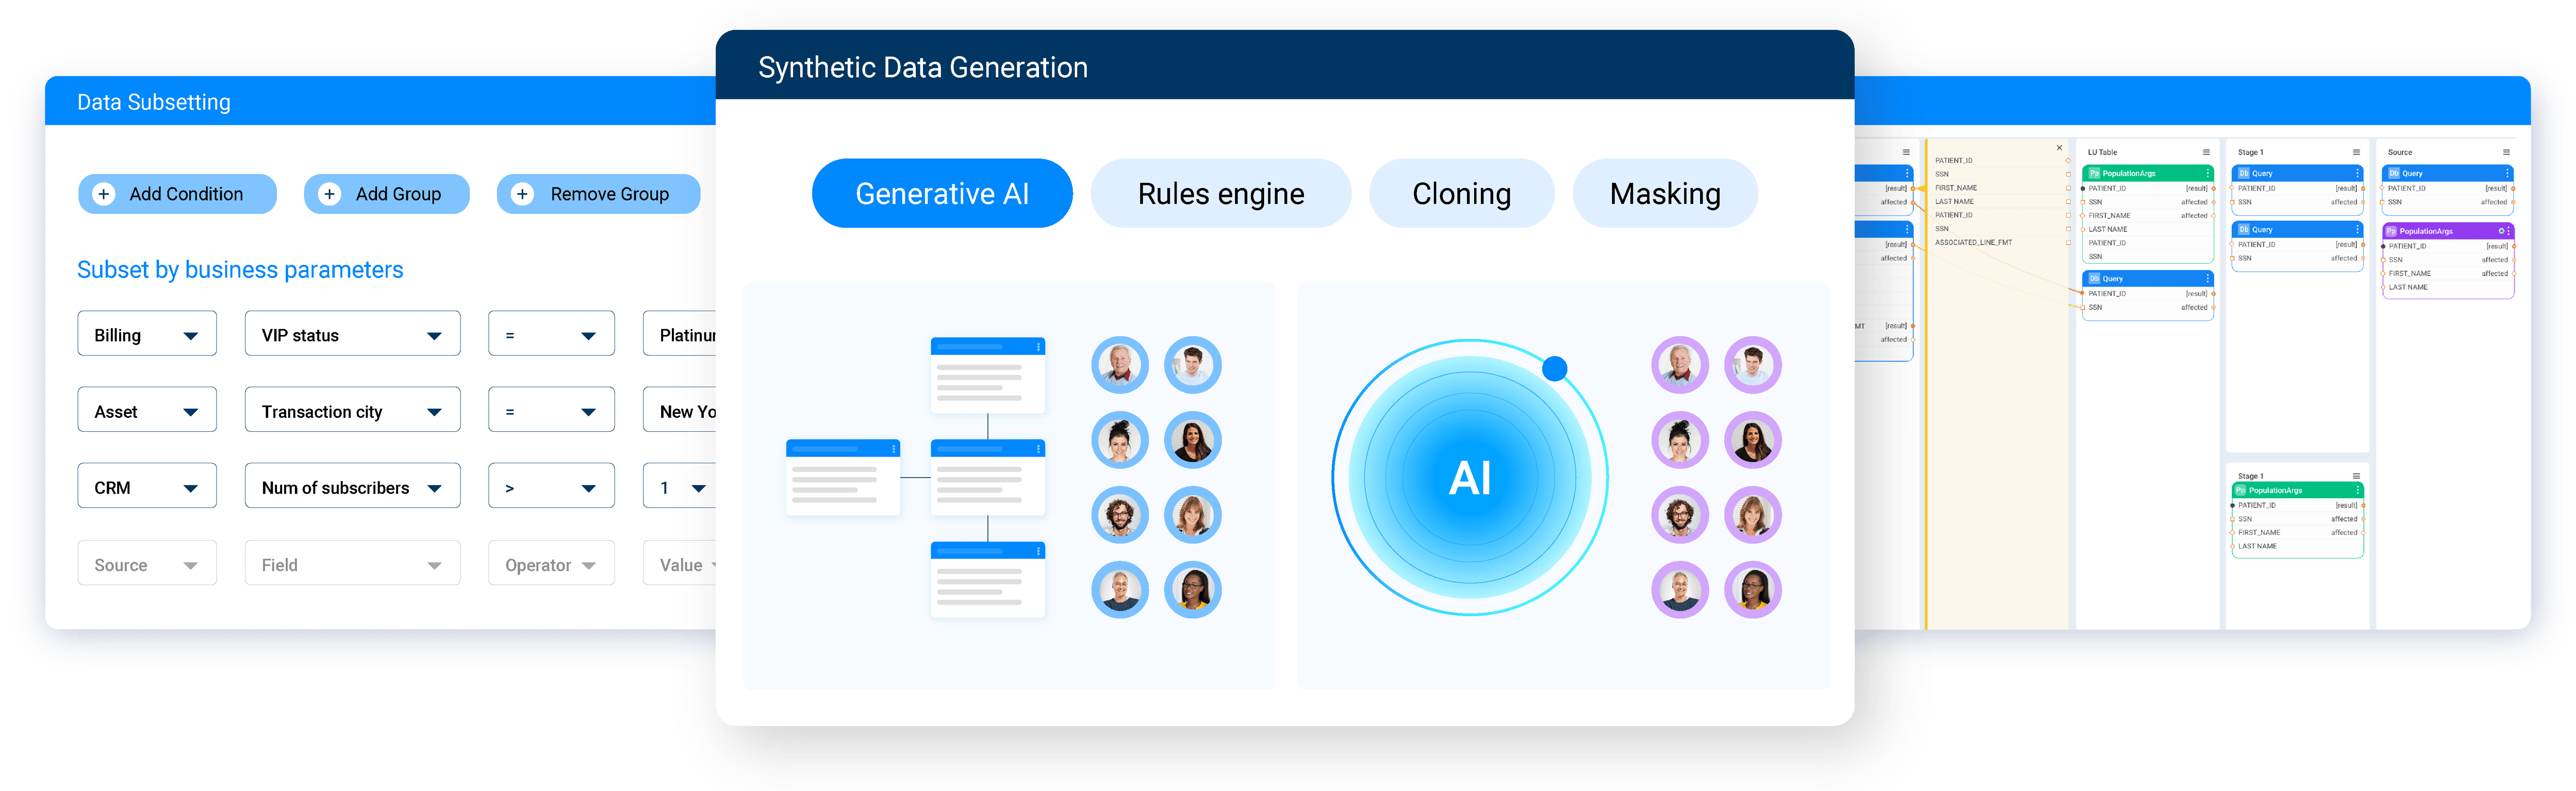Click the hamburger menu icon on LU Table column
The width and height of the screenshot is (2576, 791).
[2206, 152]
